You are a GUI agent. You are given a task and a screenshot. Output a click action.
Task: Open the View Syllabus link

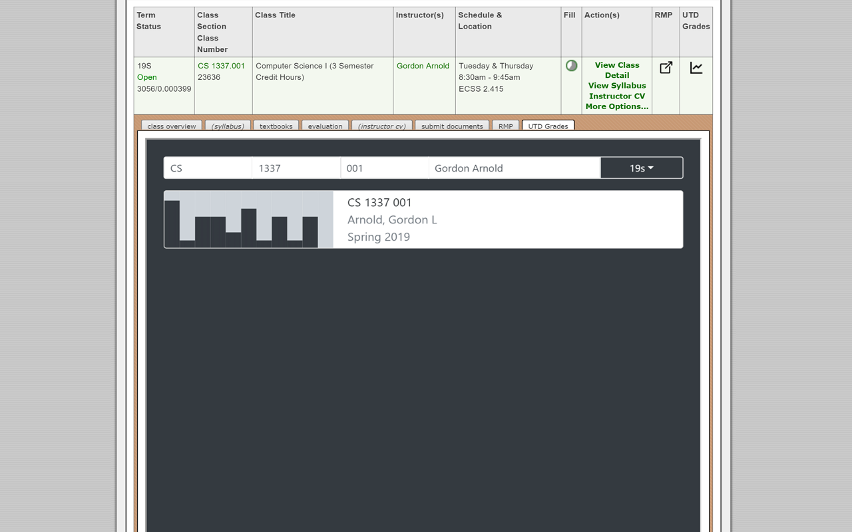tap(617, 86)
